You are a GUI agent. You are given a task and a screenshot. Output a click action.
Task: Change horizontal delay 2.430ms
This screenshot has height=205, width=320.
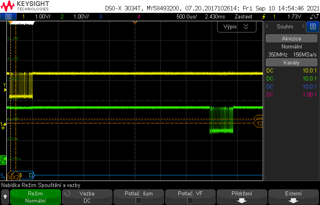coord(215,16)
